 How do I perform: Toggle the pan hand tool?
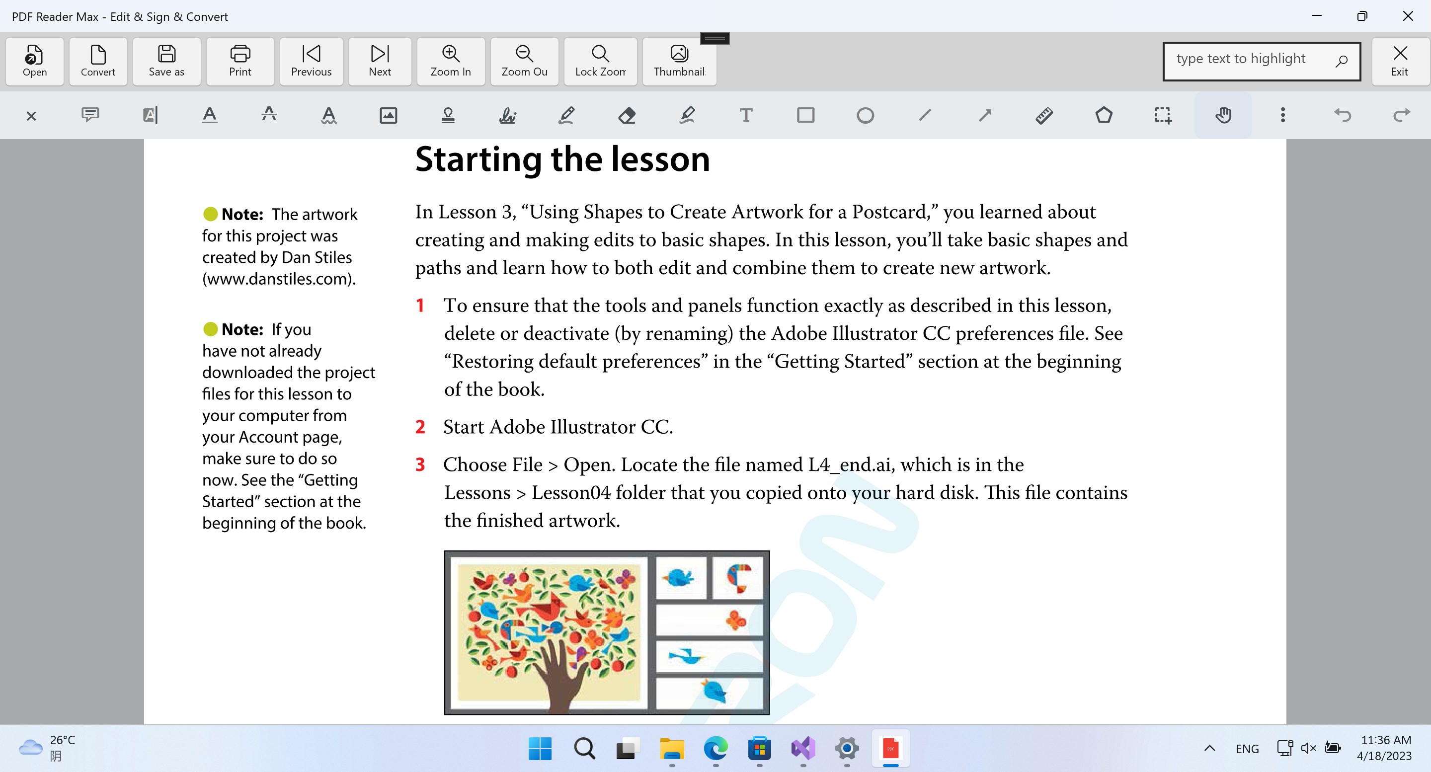click(1223, 116)
